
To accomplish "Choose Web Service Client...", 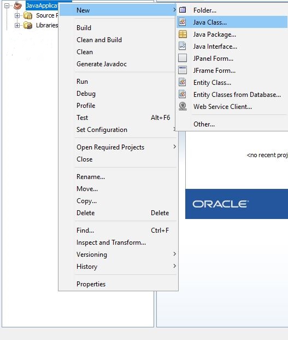I will [x=232, y=107].
